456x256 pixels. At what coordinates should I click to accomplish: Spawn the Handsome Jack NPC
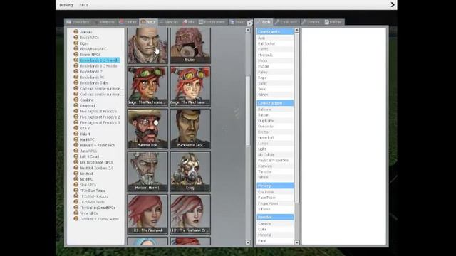(190, 129)
